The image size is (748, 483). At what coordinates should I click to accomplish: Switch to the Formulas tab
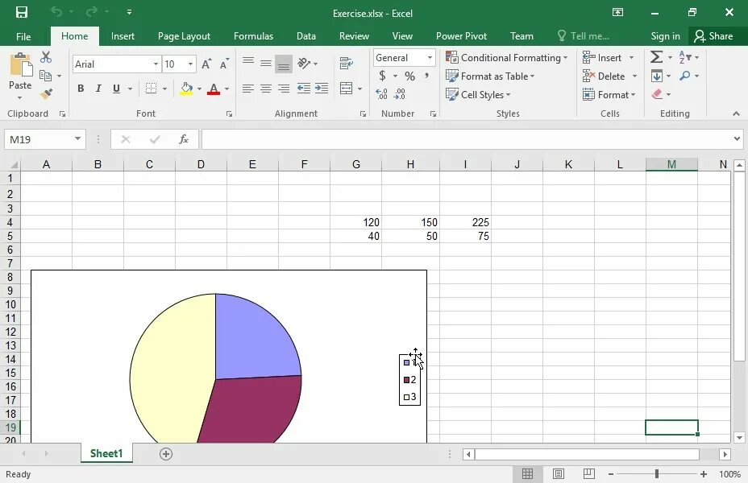(253, 36)
